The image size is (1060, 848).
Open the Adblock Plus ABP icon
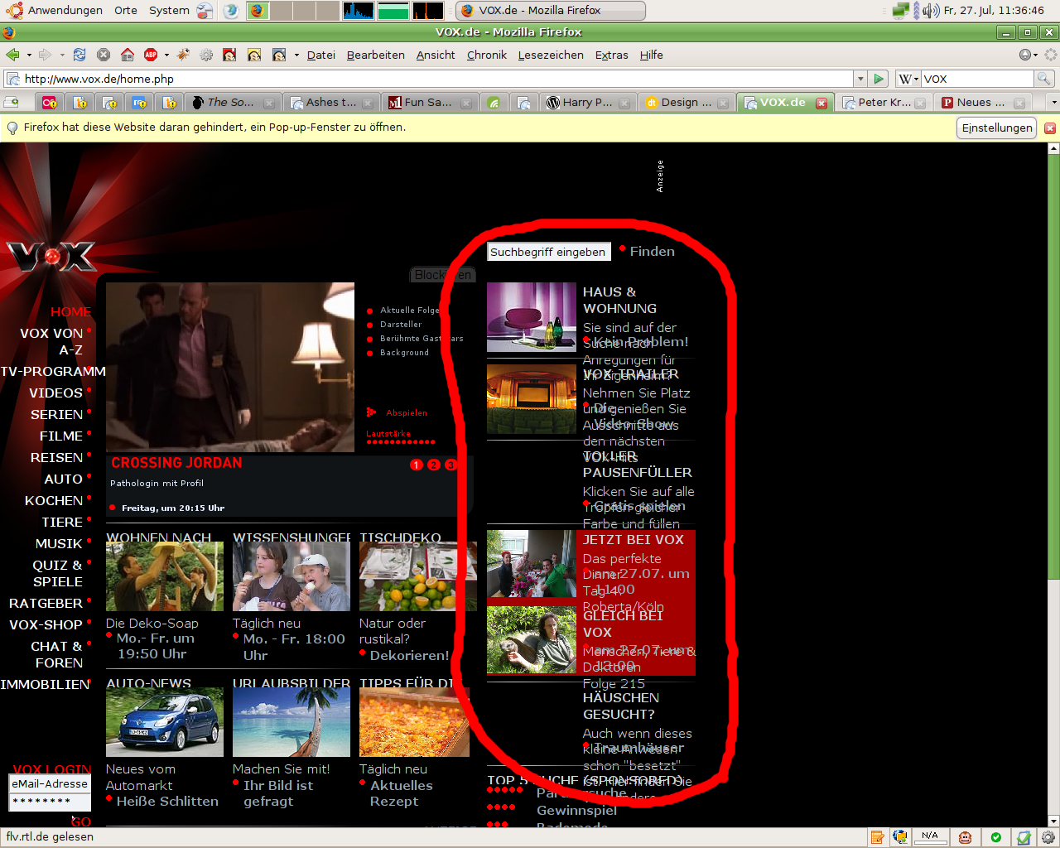[x=151, y=55]
